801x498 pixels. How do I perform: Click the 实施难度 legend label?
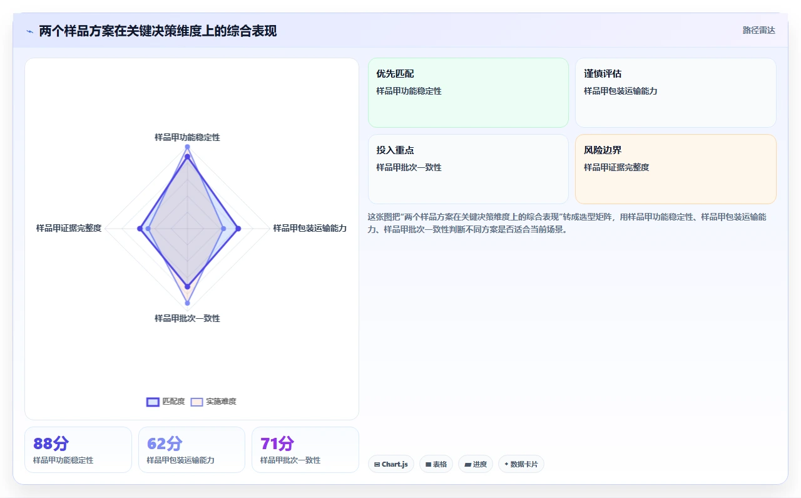tap(221, 402)
